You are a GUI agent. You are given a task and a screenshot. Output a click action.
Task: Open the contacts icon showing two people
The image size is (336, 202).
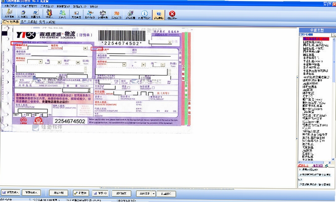click(62, 14)
